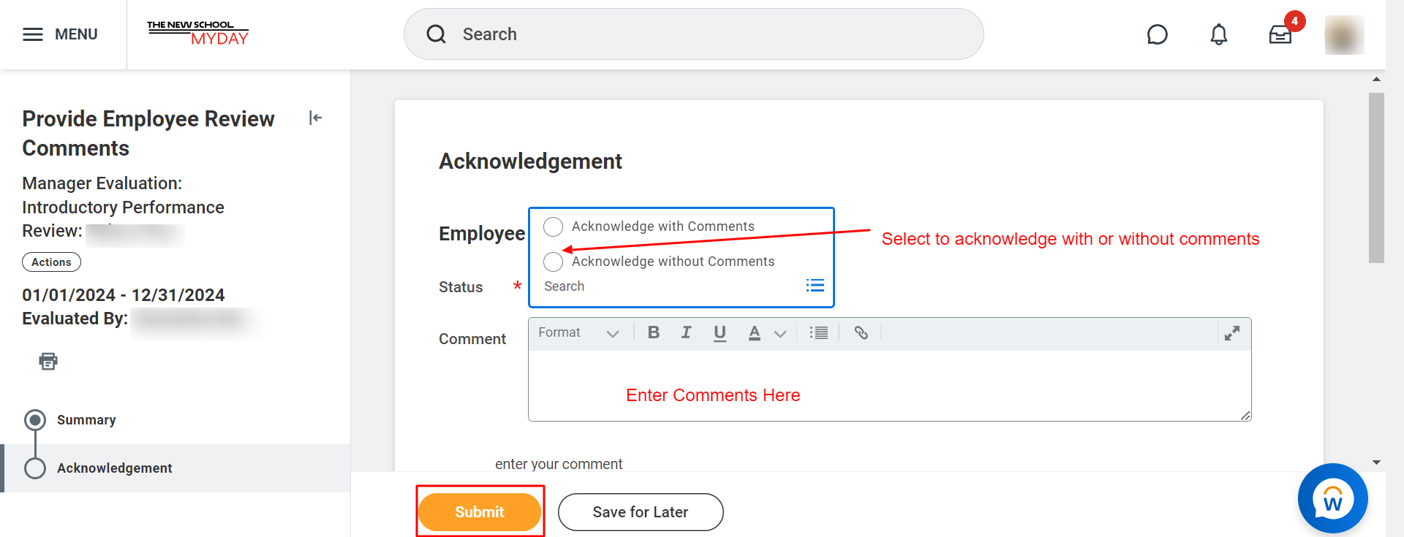This screenshot has width=1404, height=537.
Task: Expand the text color options arrow
Action: click(x=780, y=334)
